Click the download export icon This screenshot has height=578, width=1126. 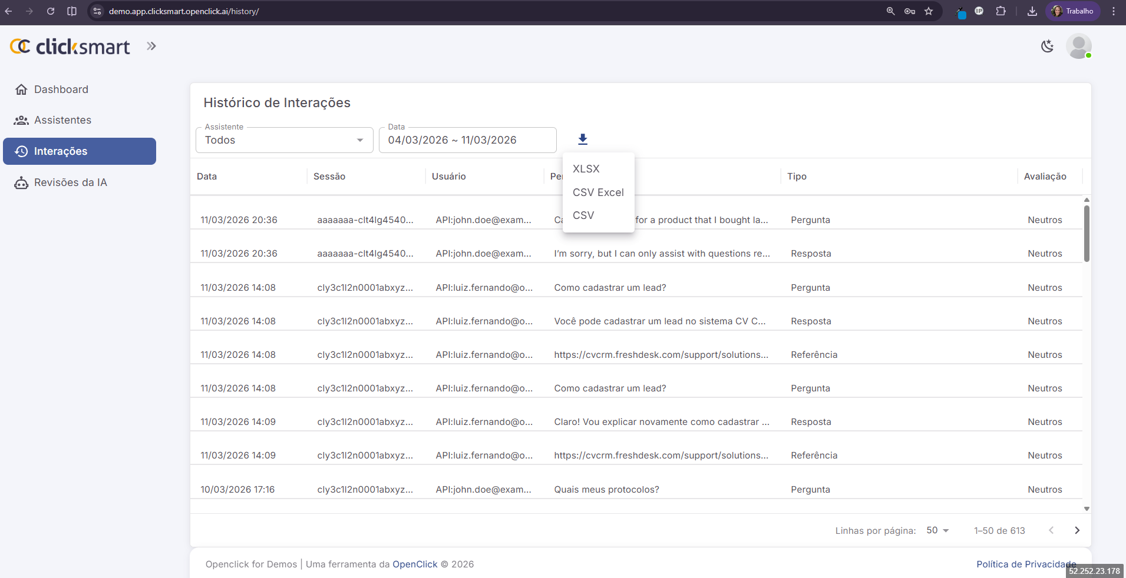tap(582, 139)
